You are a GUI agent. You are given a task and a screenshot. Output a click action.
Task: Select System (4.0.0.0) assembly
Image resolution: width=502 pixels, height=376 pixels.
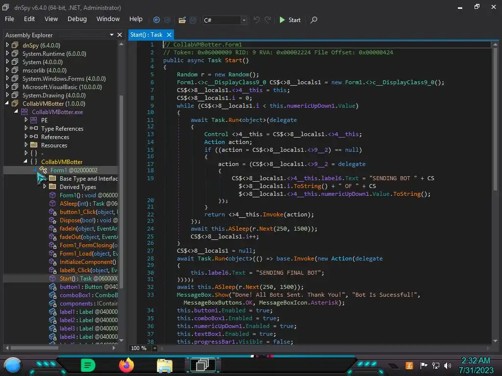point(43,62)
